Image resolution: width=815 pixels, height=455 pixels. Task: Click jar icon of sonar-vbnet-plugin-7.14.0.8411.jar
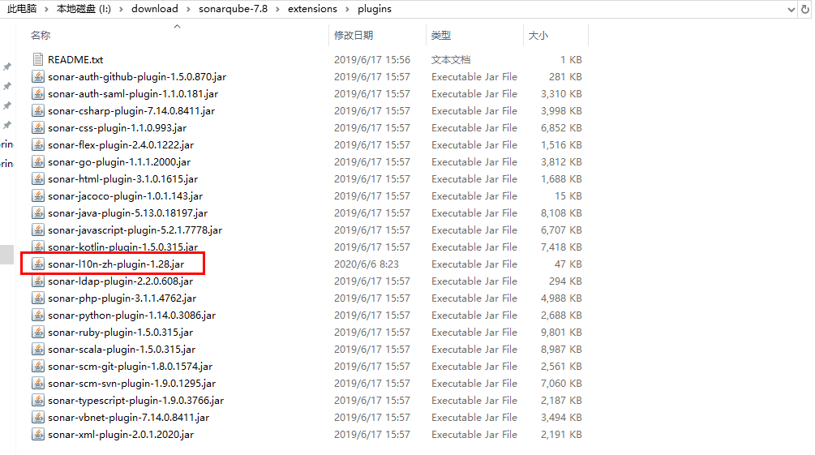(x=38, y=418)
